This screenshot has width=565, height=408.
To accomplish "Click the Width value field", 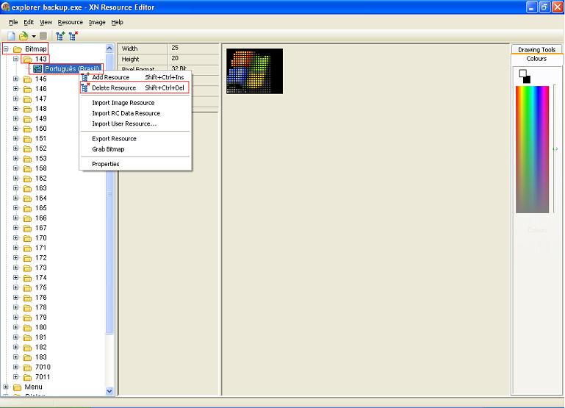I will 194,49.
